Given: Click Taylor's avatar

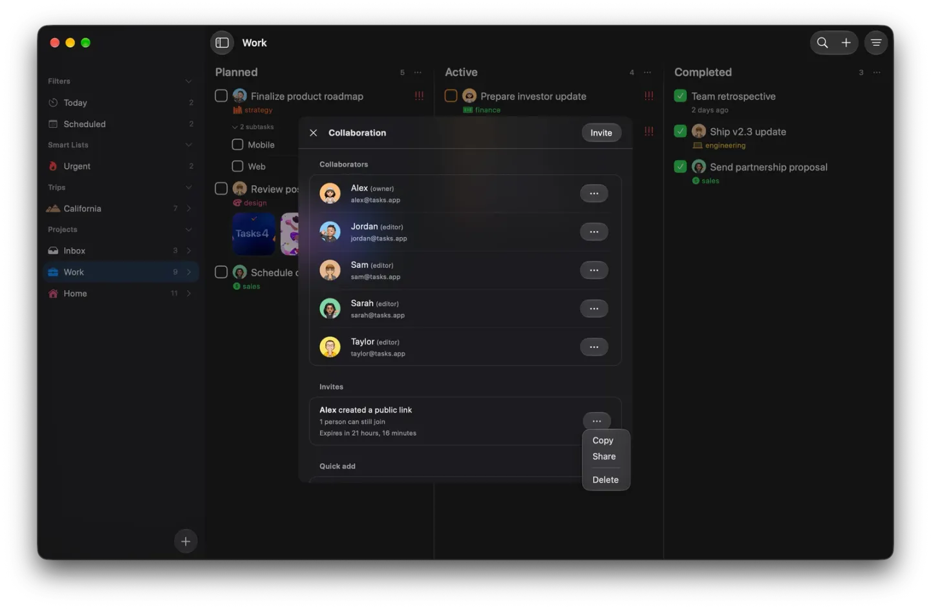Looking at the screenshot, I should (x=330, y=347).
